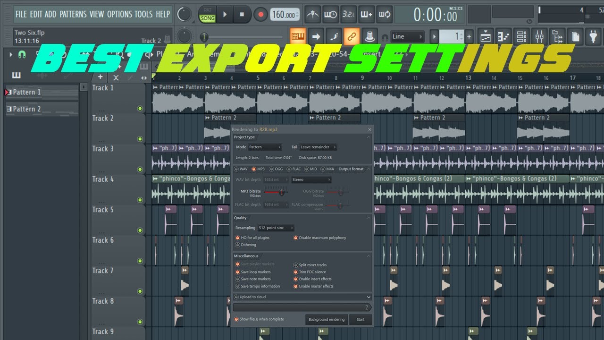Open the OPTIONS menu
Viewport: 604px width, 340px height.
pos(120,14)
